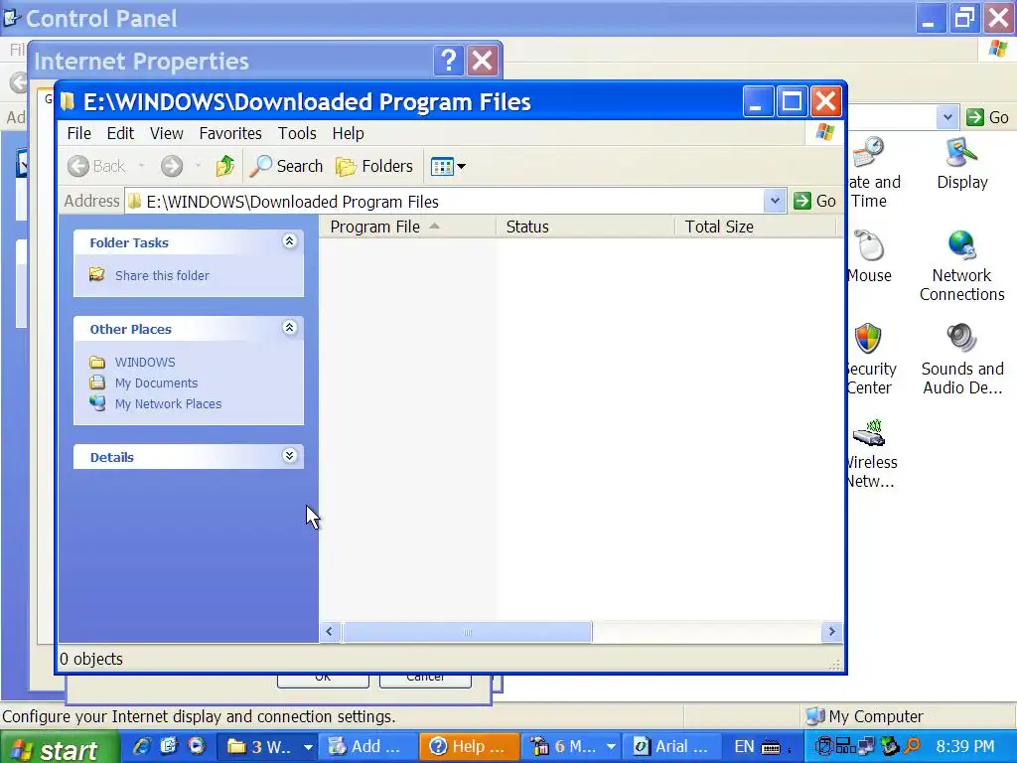
Task: Open My Network Places link
Action: pyautogui.click(x=168, y=403)
